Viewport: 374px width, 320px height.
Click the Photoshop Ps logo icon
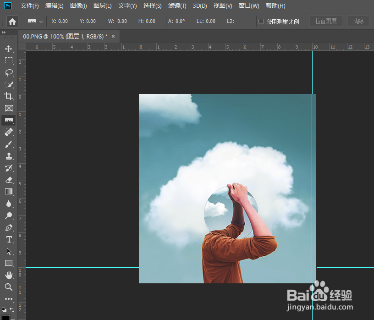coord(8,6)
